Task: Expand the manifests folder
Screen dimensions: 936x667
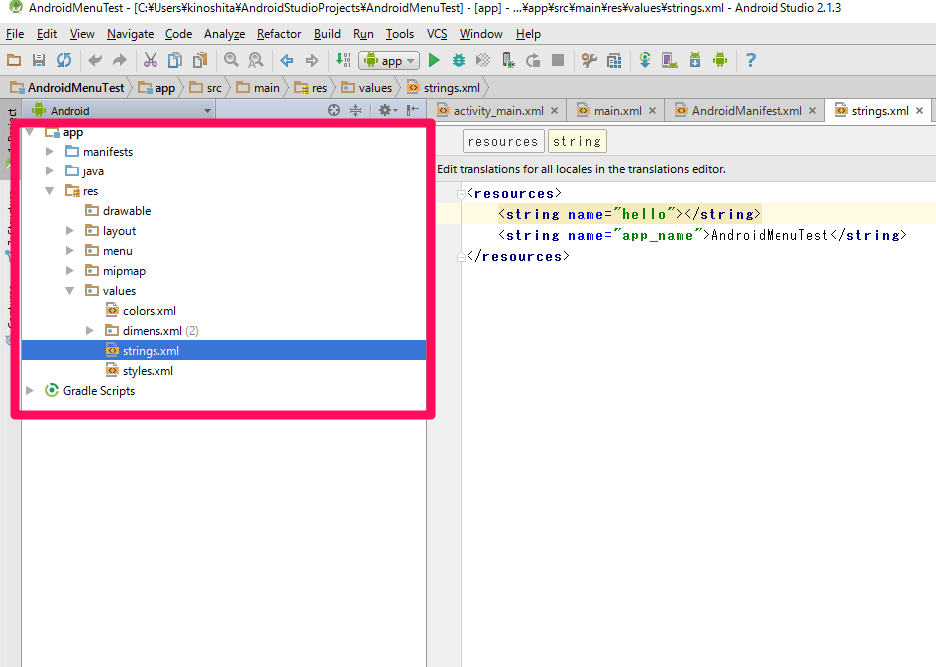Action: point(49,151)
